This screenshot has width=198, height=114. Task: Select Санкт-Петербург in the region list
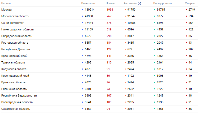[12, 23]
